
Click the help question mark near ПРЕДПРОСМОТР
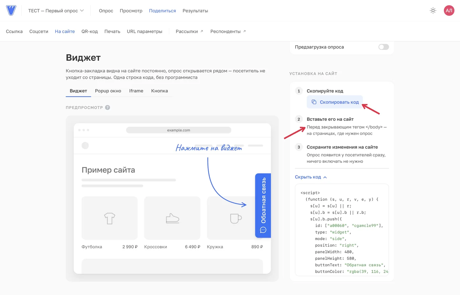[x=108, y=108]
